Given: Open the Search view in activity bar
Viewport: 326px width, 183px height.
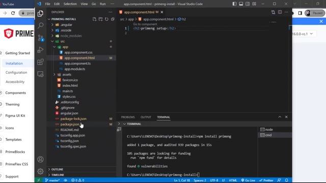Looking at the screenshot, I should (40, 25).
